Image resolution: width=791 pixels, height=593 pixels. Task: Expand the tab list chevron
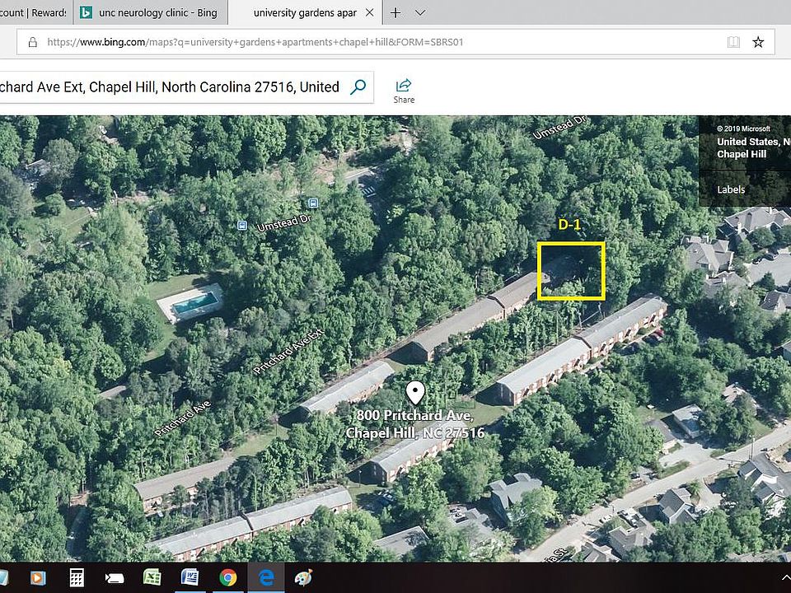[x=420, y=13]
